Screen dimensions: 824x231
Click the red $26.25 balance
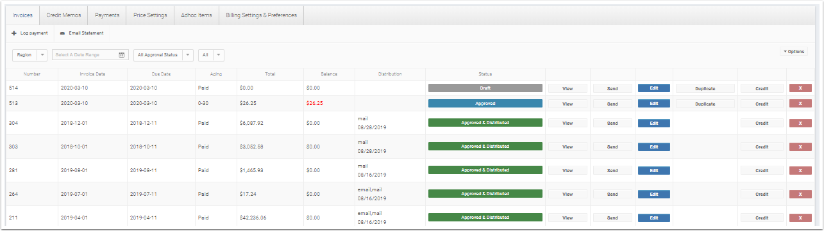(314, 103)
